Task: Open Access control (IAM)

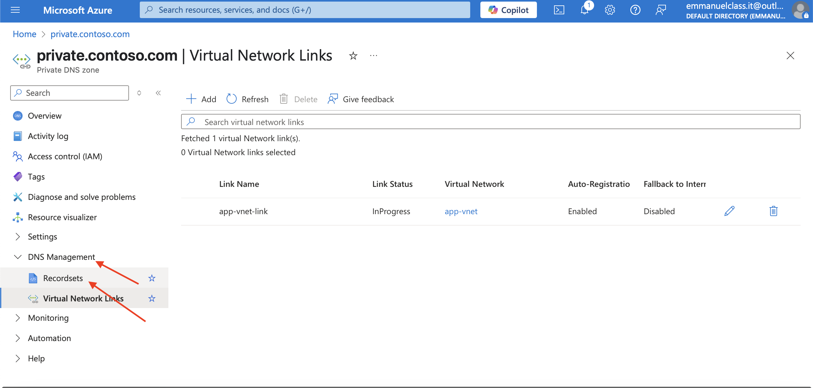Action: (x=65, y=156)
